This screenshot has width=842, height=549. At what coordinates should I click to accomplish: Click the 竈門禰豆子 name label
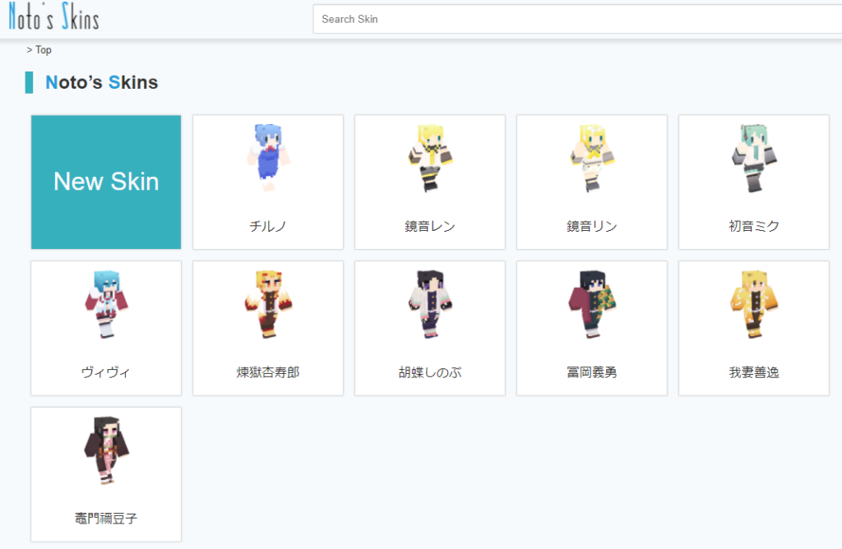tap(106, 519)
